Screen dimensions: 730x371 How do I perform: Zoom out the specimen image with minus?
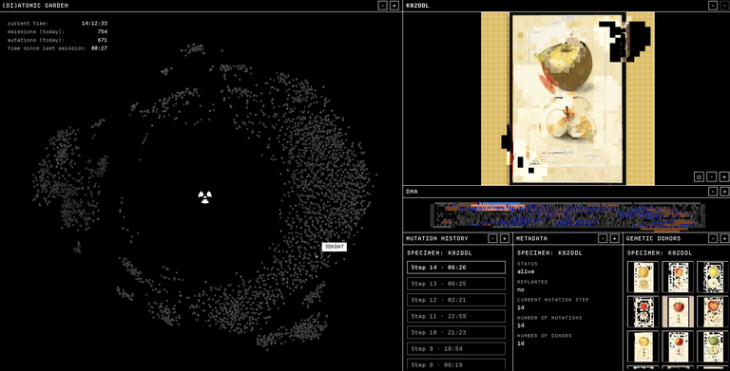click(711, 176)
